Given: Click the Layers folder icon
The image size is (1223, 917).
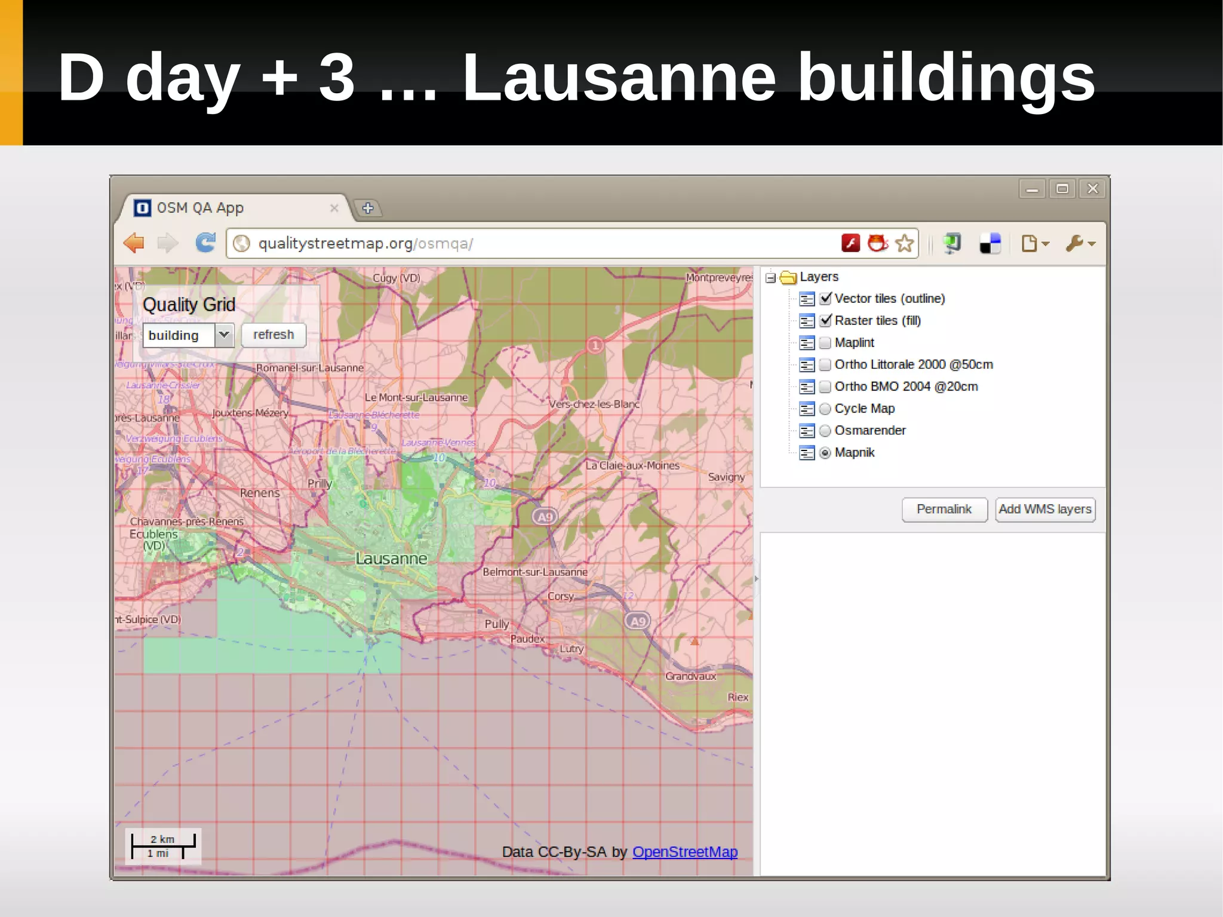Looking at the screenshot, I should [x=788, y=277].
